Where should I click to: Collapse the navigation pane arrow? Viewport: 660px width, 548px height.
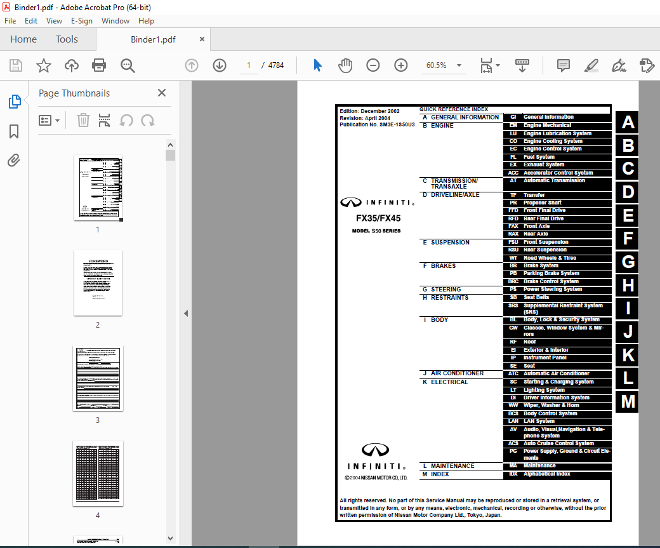pyautogui.click(x=186, y=314)
